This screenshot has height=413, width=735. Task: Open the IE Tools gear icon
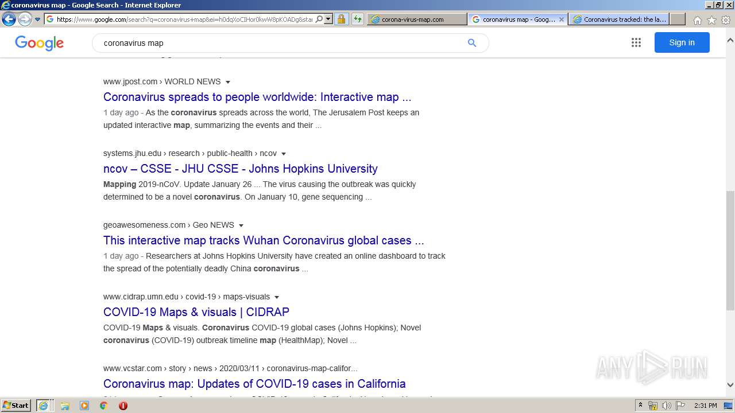tap(726, 20)
